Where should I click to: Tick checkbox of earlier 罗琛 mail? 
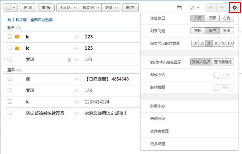(x=10, y=90)
